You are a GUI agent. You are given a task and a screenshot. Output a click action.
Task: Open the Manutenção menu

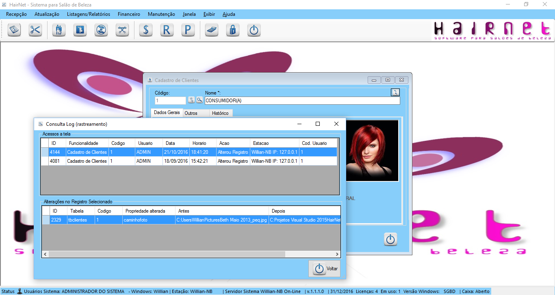click(x=161, y=14)
